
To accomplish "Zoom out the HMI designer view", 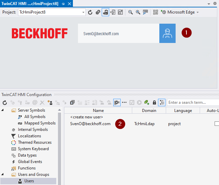I will click(x=131, y=12).
